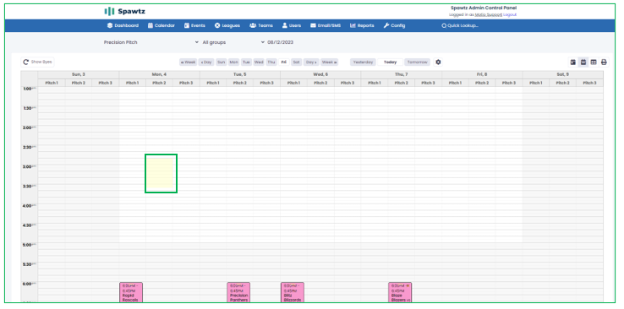Click the Tomorrow button
The width and height of the screenshot is (624, 309).
tap(417, 62)
